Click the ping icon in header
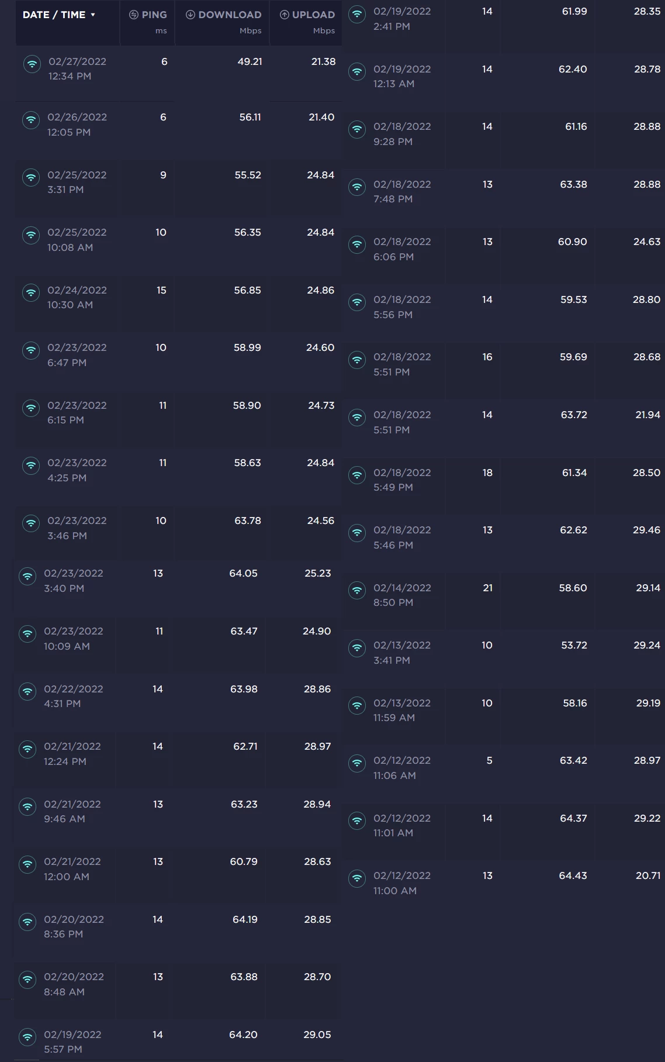The width and height of the screenshot is (665, 1062). 133,15
